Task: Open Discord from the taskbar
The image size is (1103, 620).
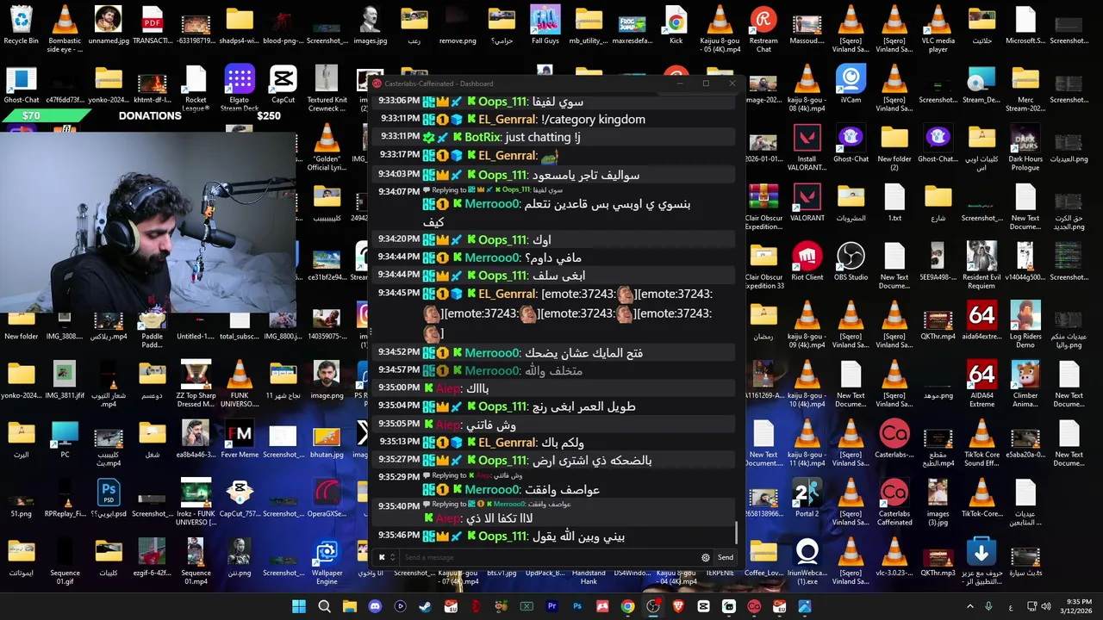Action: [375, 606]
